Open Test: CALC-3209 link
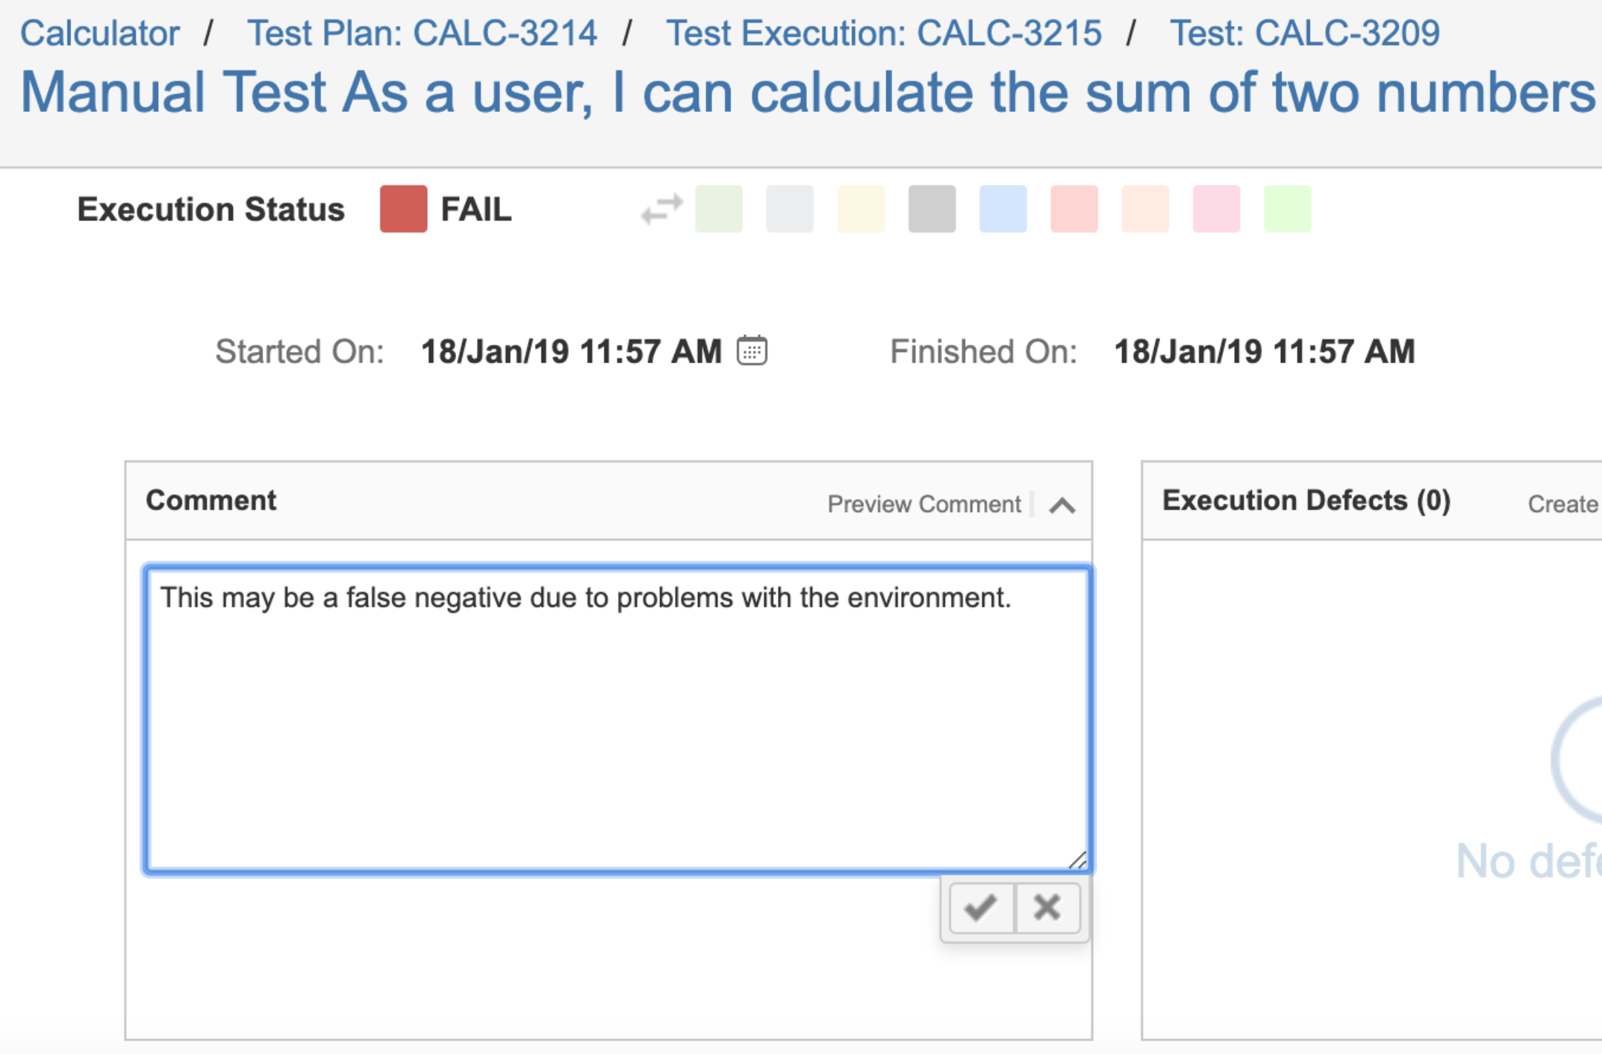 [1305, 33]
